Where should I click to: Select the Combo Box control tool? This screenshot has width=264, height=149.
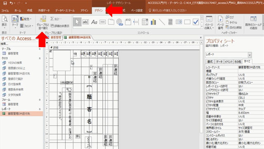(145, 22)
